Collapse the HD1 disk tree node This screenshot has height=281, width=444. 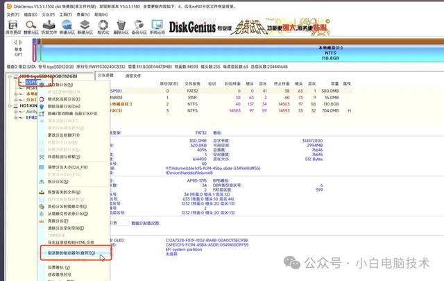(x=10, y=105)
